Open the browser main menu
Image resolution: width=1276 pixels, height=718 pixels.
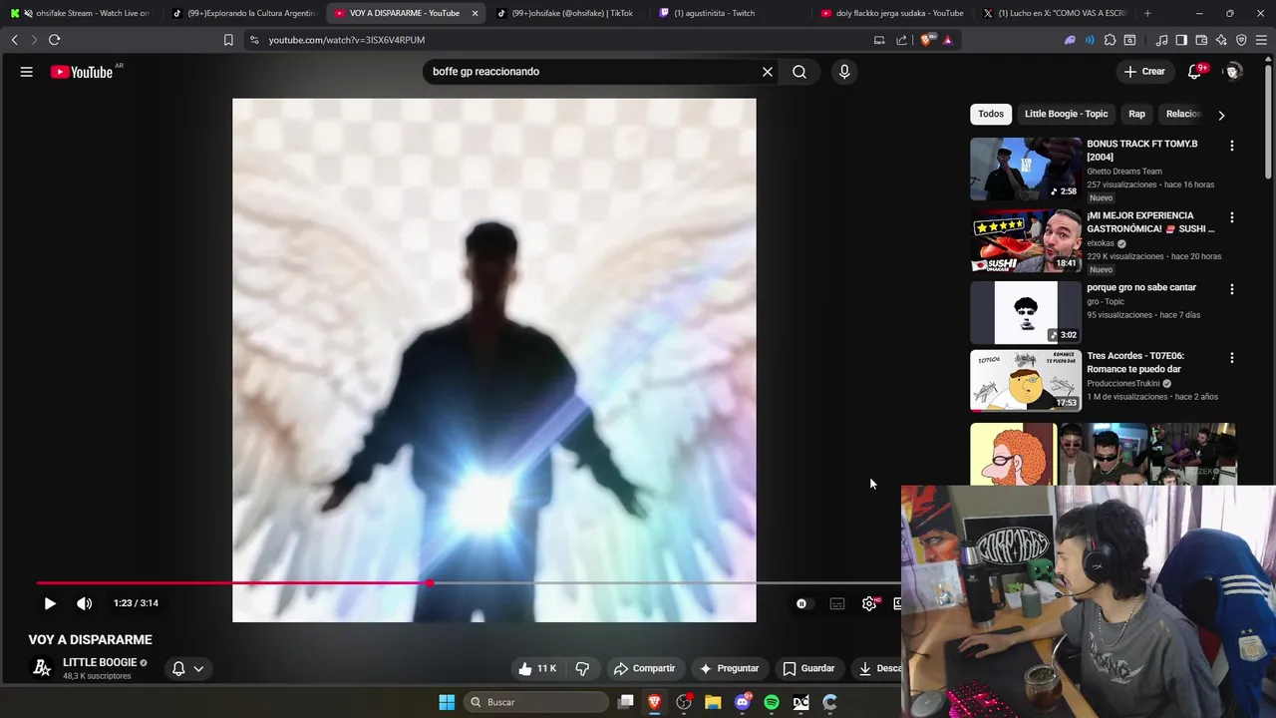1262,40
